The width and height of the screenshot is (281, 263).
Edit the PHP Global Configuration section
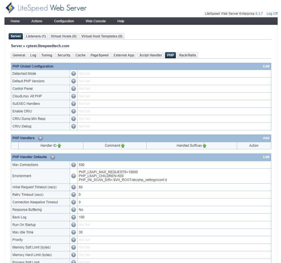pos(266,66)
